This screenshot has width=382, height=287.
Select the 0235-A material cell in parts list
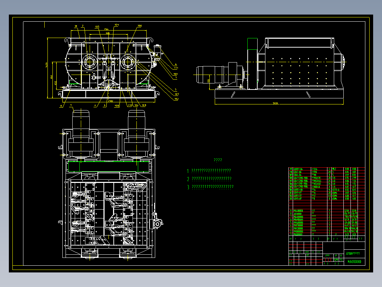(336, 190)
